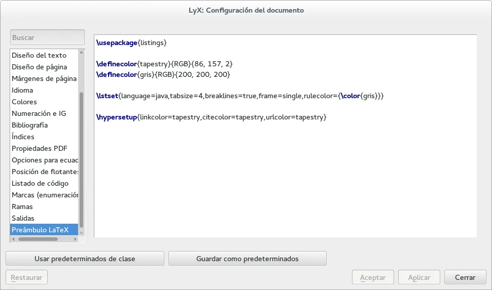492x290 pixels.
Task: Select Idioma in the sidebar
Action: point(22,90)
